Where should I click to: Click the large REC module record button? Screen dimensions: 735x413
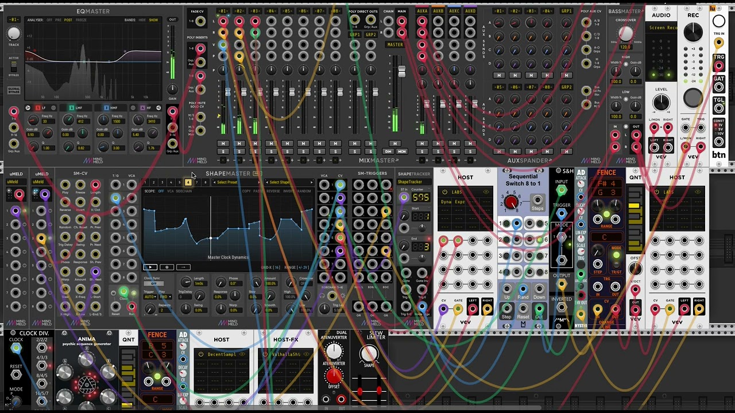pyautogui.click(x=693, y=99)
